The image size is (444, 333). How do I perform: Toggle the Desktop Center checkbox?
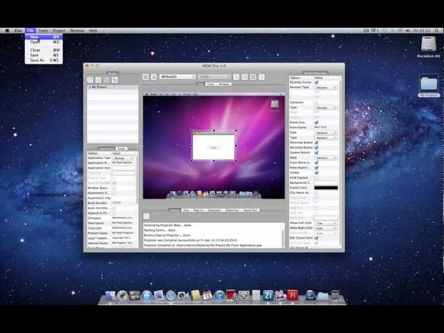tap(316, 82)
